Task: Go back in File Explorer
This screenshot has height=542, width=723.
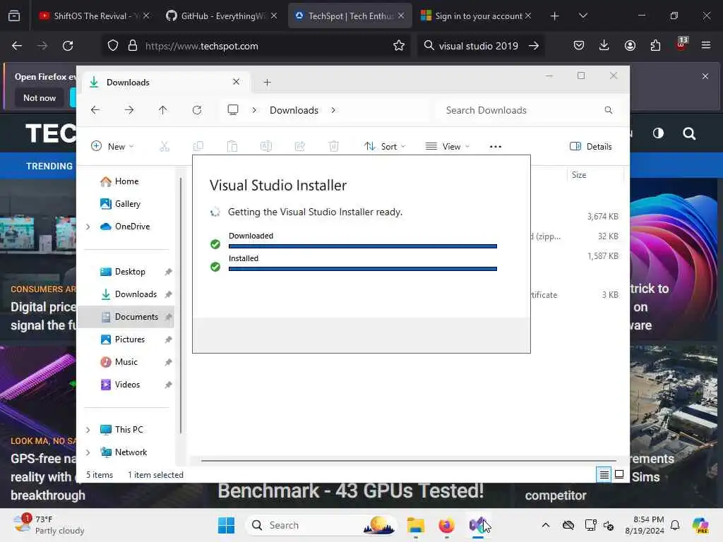Action: (95, 110)
